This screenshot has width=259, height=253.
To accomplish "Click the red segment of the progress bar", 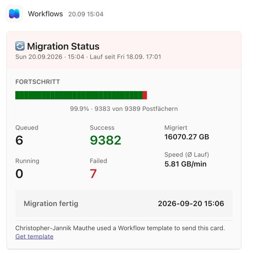I will (144, 95).
